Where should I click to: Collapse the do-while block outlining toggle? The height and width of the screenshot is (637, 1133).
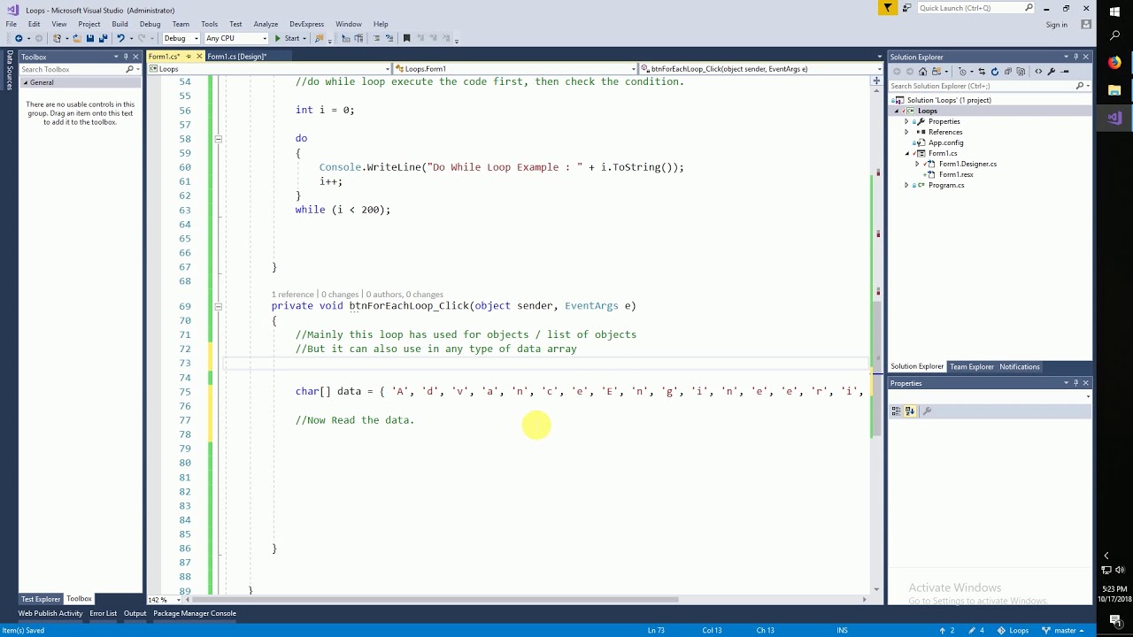(218, 139)
